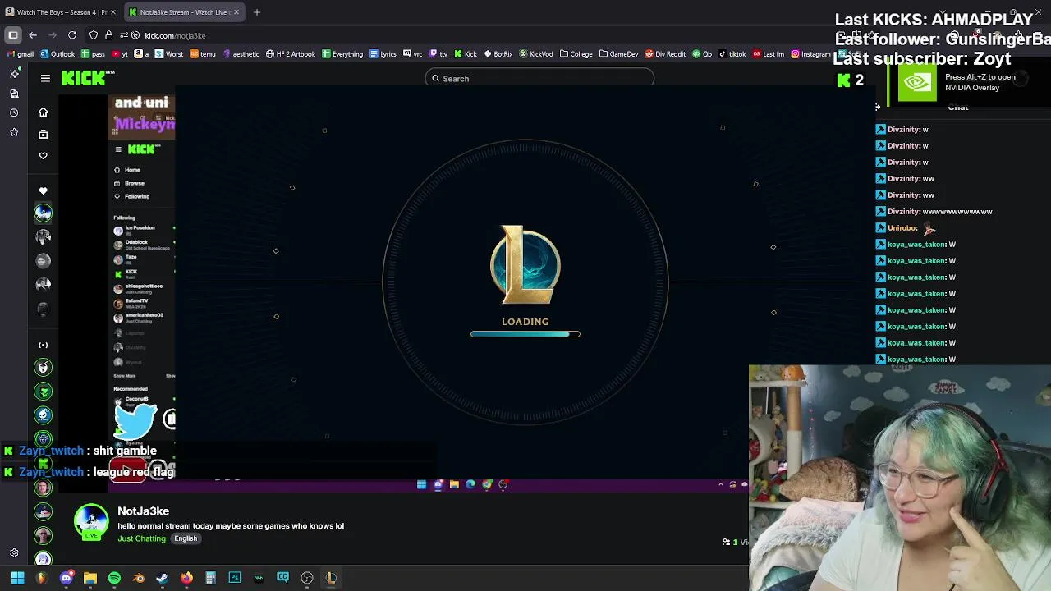
Task: Open OBS Studio from the taskbar
Action: 307,578
